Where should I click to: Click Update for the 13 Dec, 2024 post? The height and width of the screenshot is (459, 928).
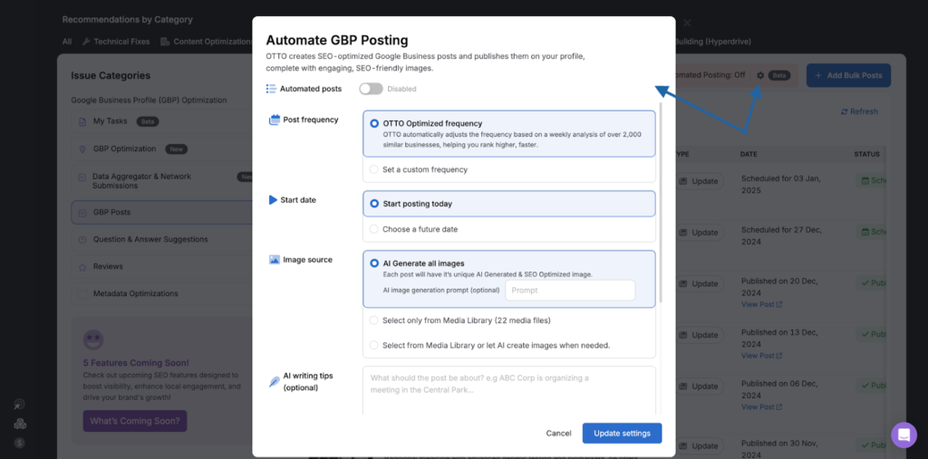pos(699,335)
